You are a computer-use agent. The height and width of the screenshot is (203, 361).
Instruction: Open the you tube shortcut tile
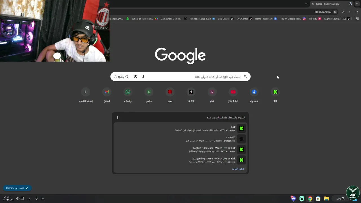(233, 95)
